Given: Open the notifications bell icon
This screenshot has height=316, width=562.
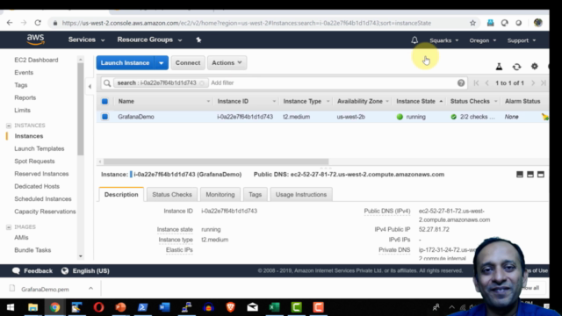Looking at the screenshot, I should [414, 40].
